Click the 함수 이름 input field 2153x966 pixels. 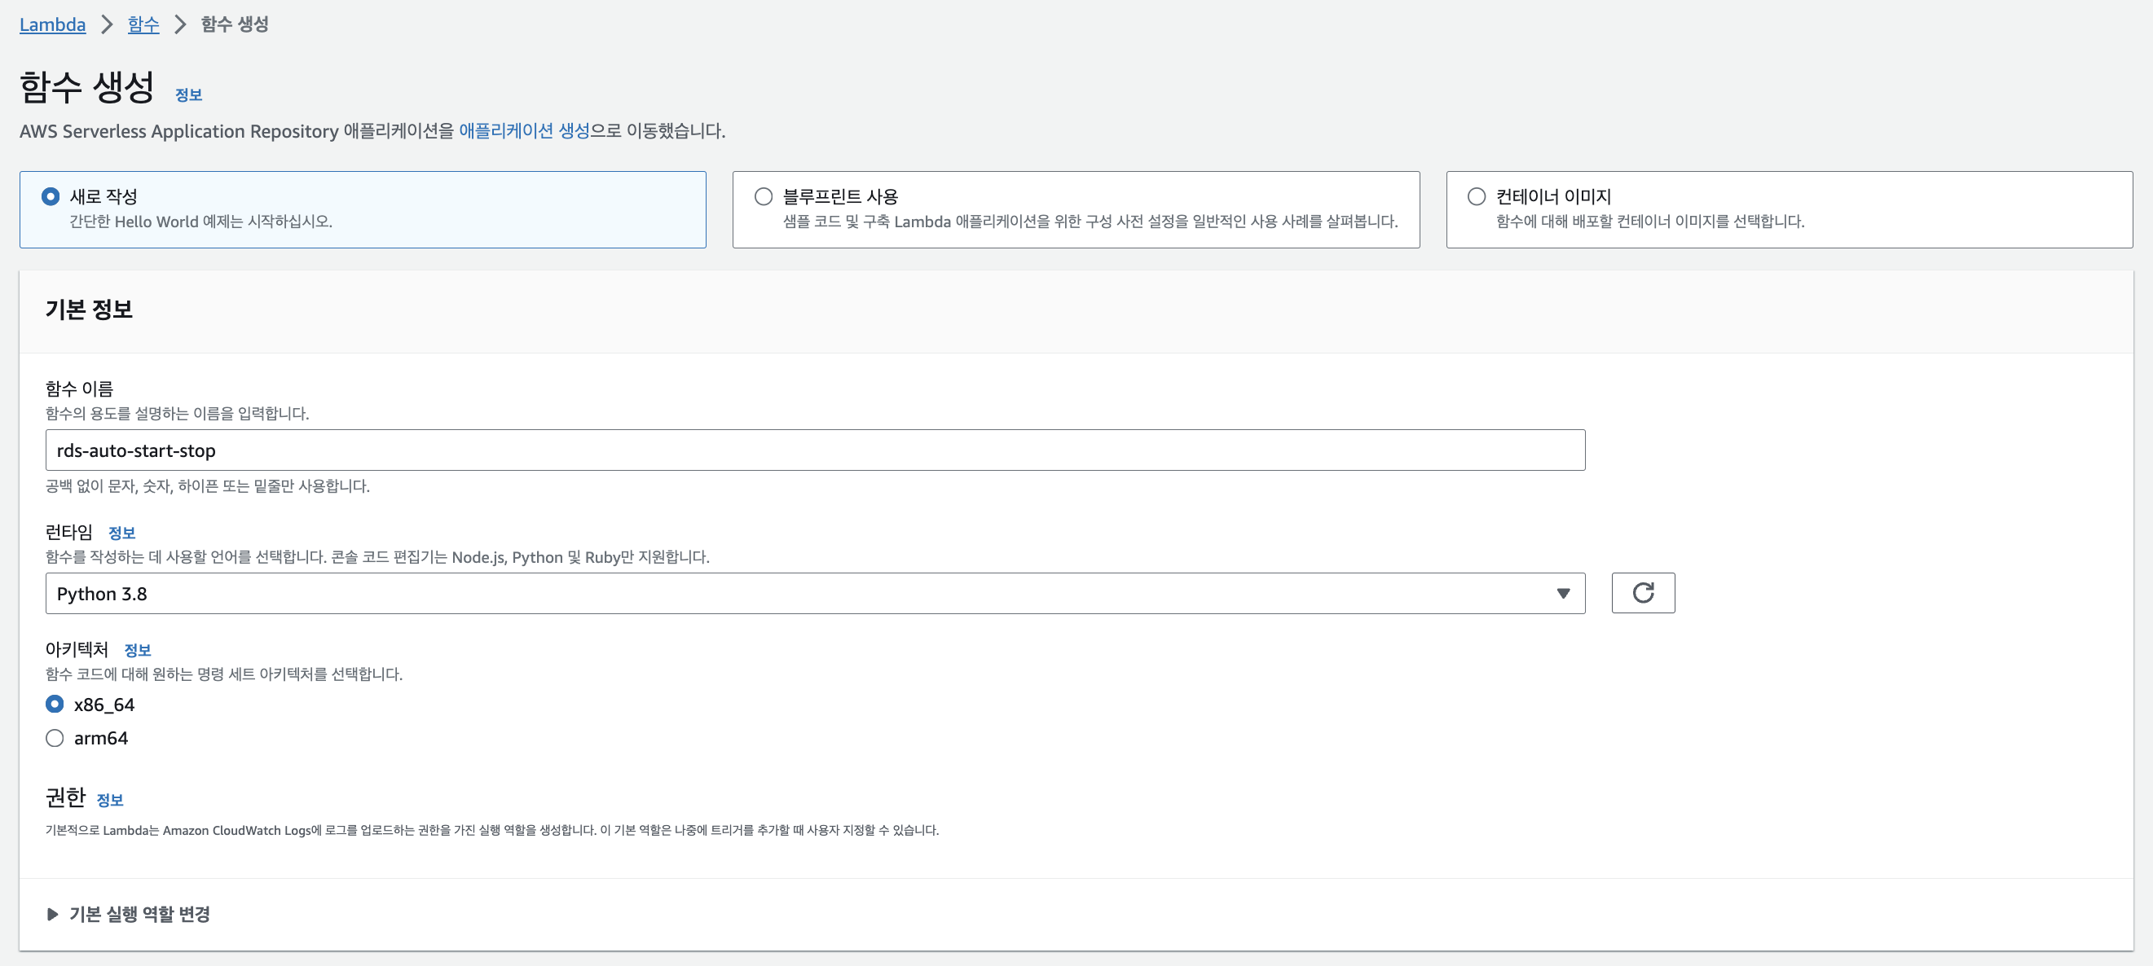(x=814, y=450)
